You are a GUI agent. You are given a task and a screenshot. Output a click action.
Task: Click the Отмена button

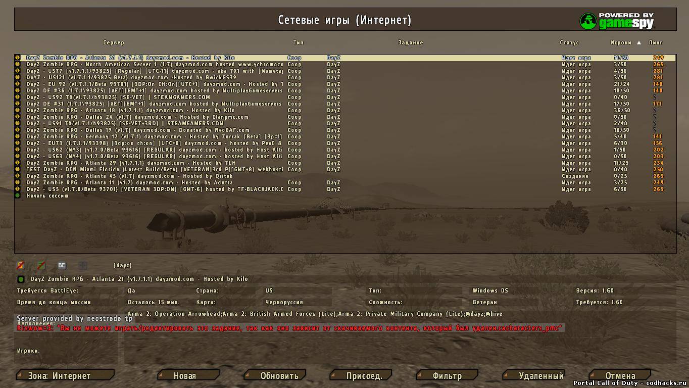(620, 375)
